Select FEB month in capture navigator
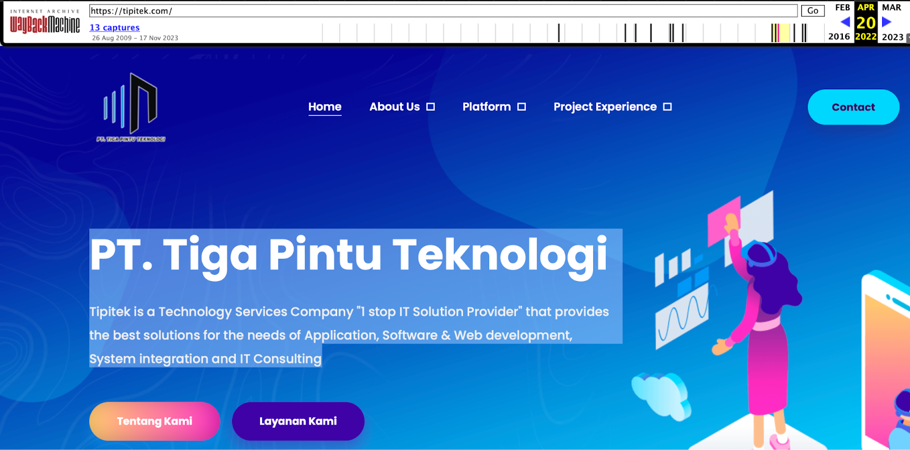 click(x=842, y=7)
